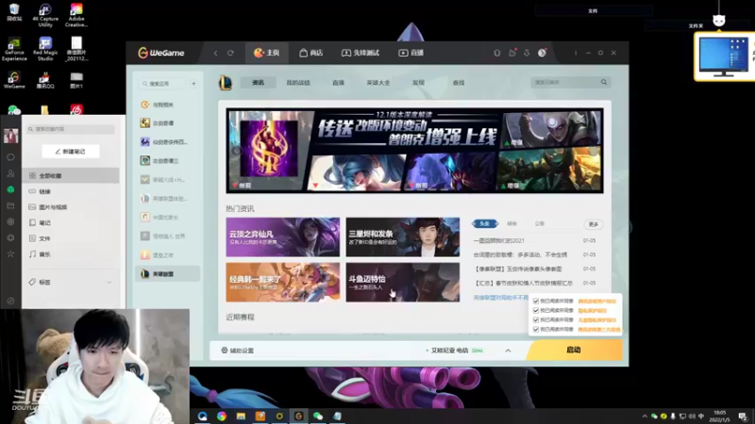Viewport: 755px width, 424px height.
Task: Open the 【汇总】 news headline
Action: pyautogui.click(x=524, y=283)
